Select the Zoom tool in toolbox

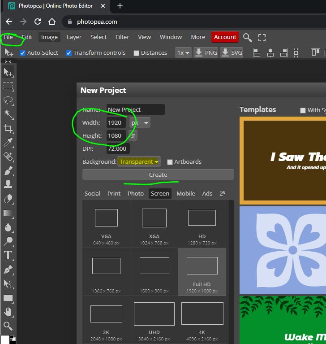pos(8,326)
